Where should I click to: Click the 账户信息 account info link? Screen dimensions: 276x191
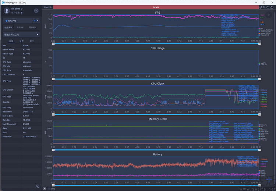[x=15, y=13]
